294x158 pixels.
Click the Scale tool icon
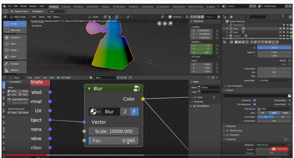click(7, 57)
